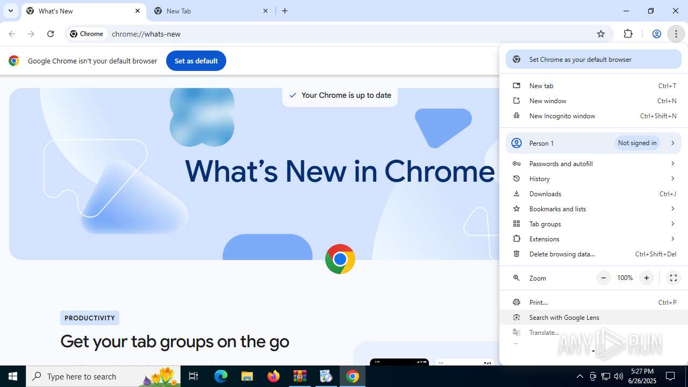This screenshot has height=387, width=688.
Task: Expand Bookmarks and lists submenu
Action: 593,209
